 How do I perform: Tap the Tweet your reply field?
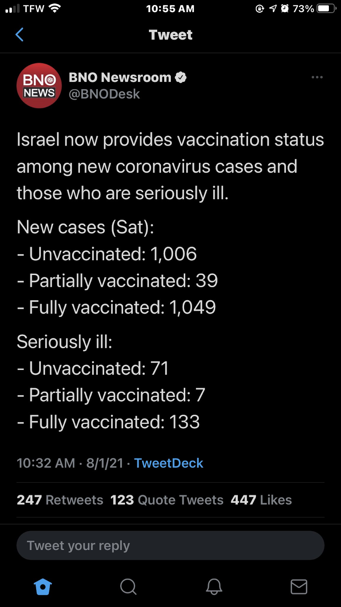(x=170, y=546)
